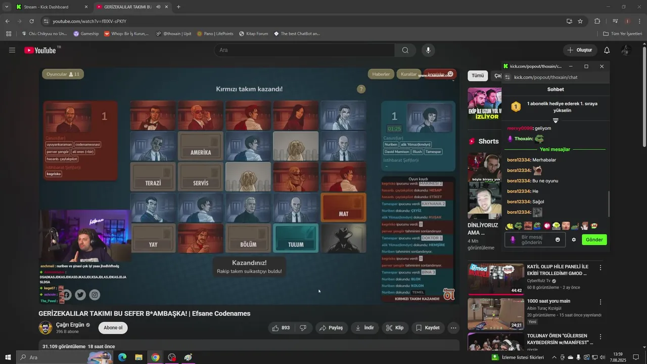This screenshot has height=364, width=647.
Task: Open the YouTube hamburger guide menu
Action: coord(12,50)
